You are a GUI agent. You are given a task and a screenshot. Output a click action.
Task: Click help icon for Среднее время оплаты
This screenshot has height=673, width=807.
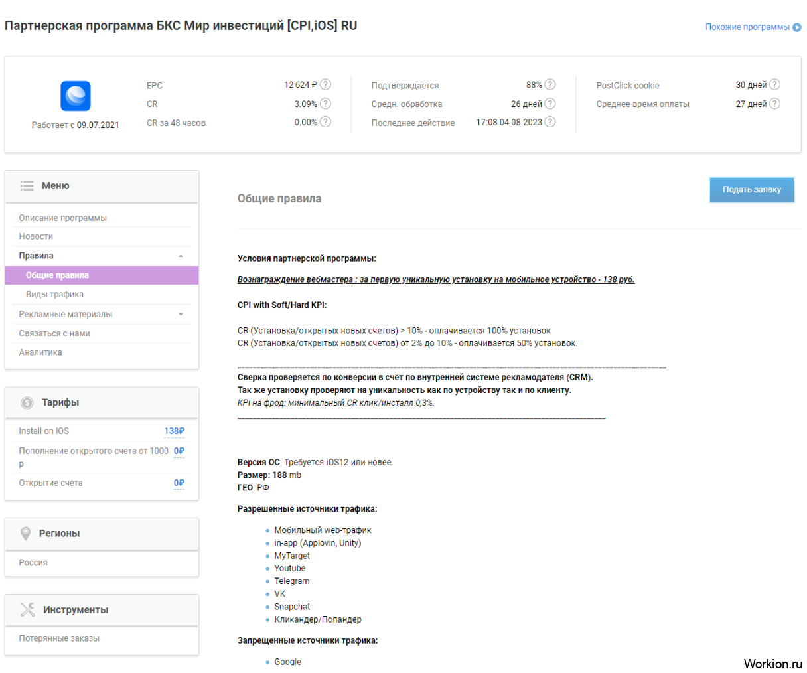[774, 104]
